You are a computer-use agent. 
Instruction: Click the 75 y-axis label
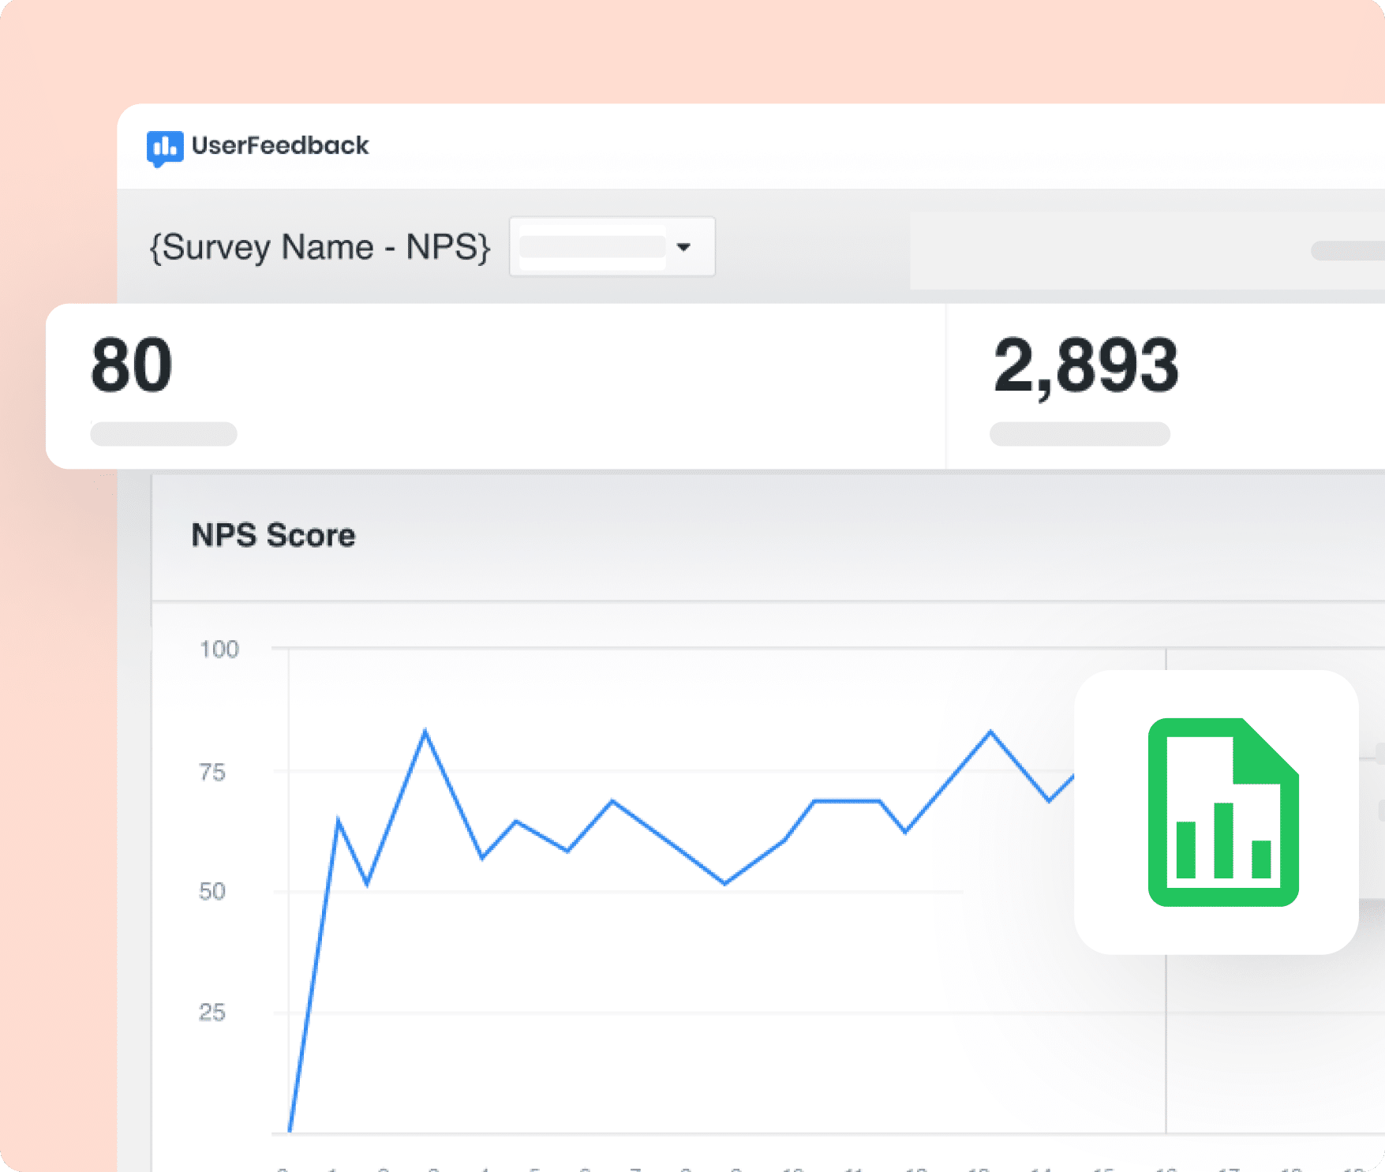[x=212, y=772]
